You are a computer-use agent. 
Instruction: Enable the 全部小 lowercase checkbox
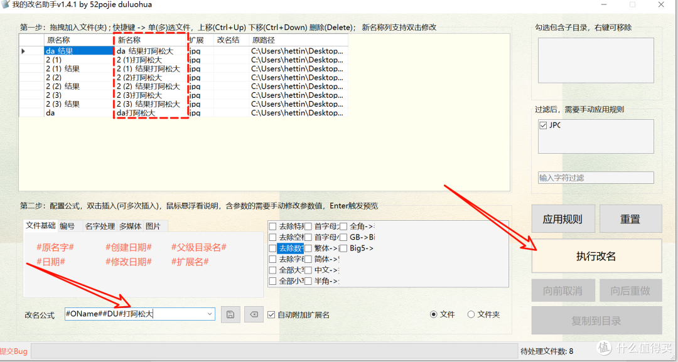(273, 281)
